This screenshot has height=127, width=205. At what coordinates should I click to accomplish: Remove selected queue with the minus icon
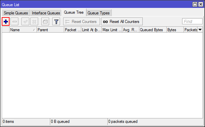tap(14, 22)
